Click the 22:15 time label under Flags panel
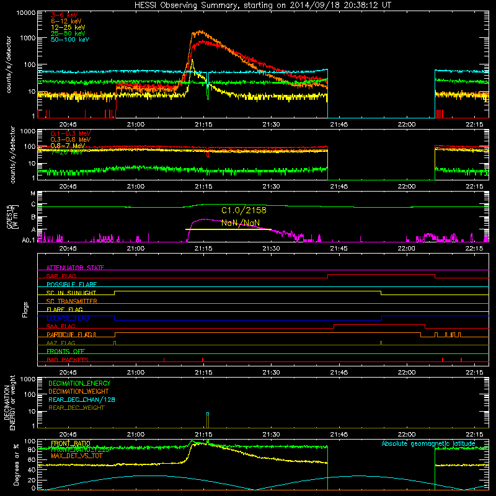The height and width of the screenshot is (496, 496). click(474, 373)
